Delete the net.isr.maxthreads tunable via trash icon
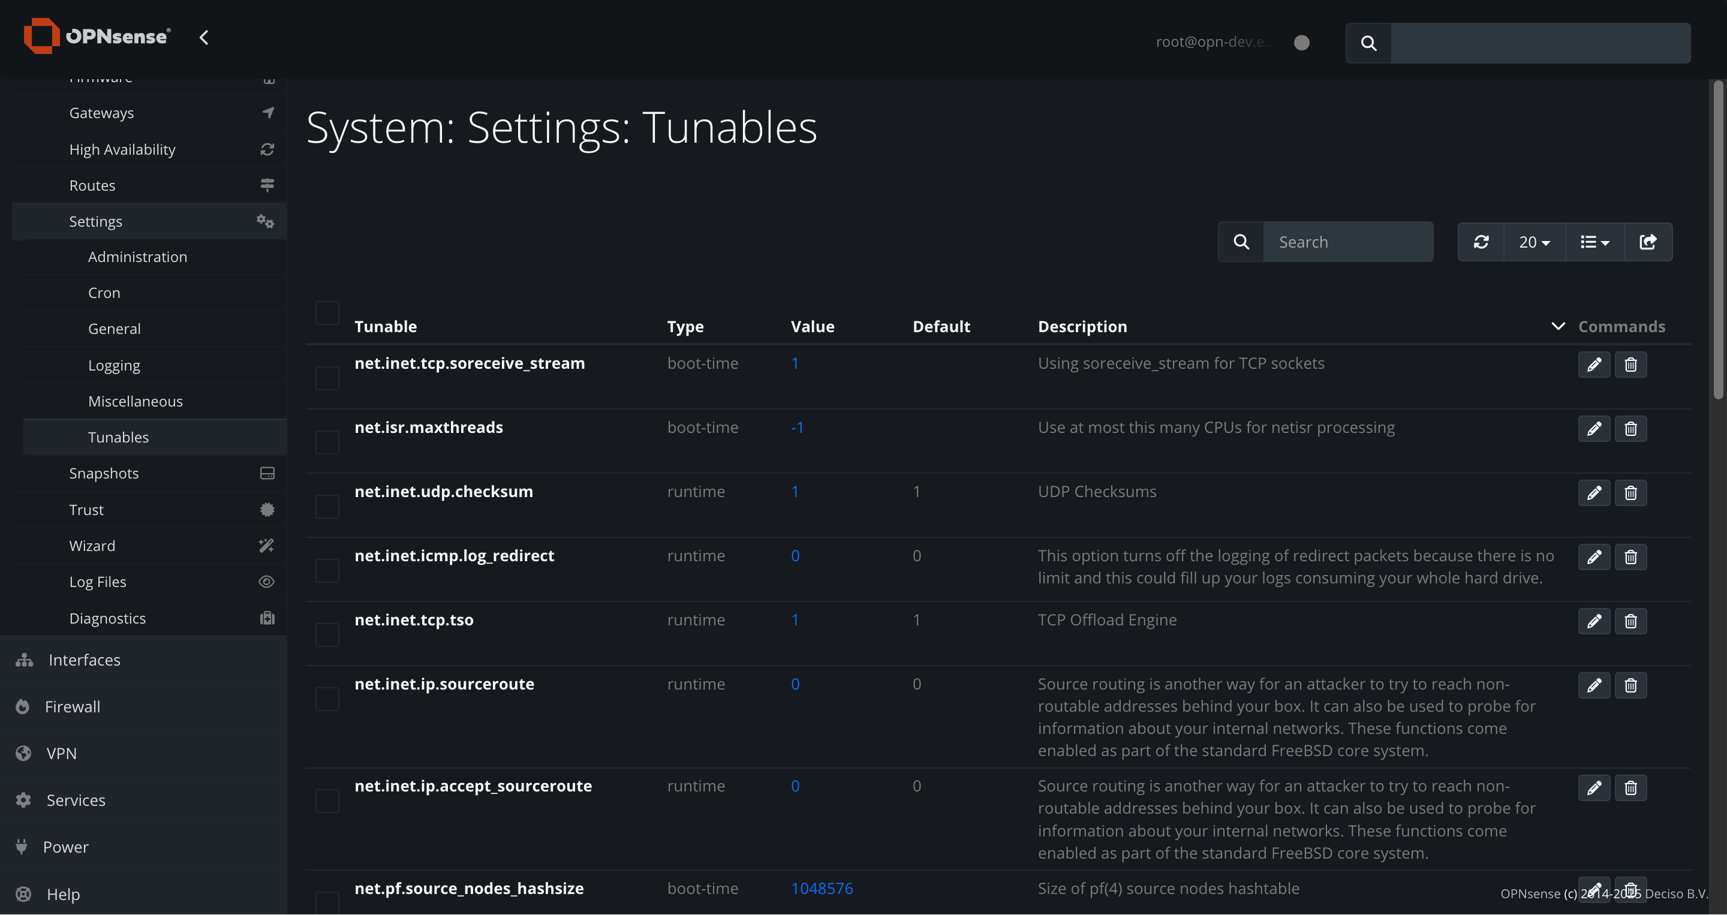Viewport: 1727px width, 915px height. pyautogui.click(x=1630, y=429)
